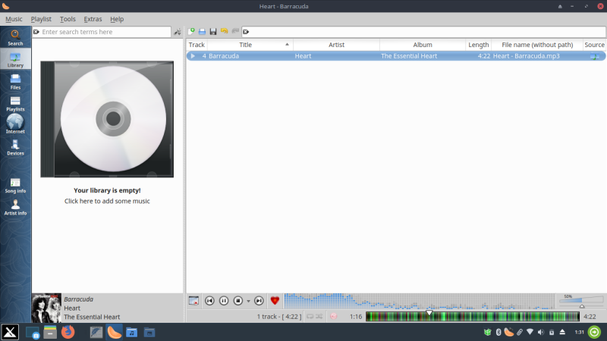Open the Extras menu
Image resolution: width=607 pixels, height=341 pixels.
[93, 19]
